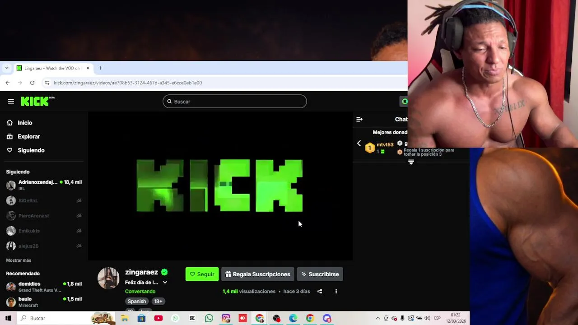Viewport: 578px width, 325px height.
Task: Open Emikukis channel in sidebar
Action: coord(44,231)
